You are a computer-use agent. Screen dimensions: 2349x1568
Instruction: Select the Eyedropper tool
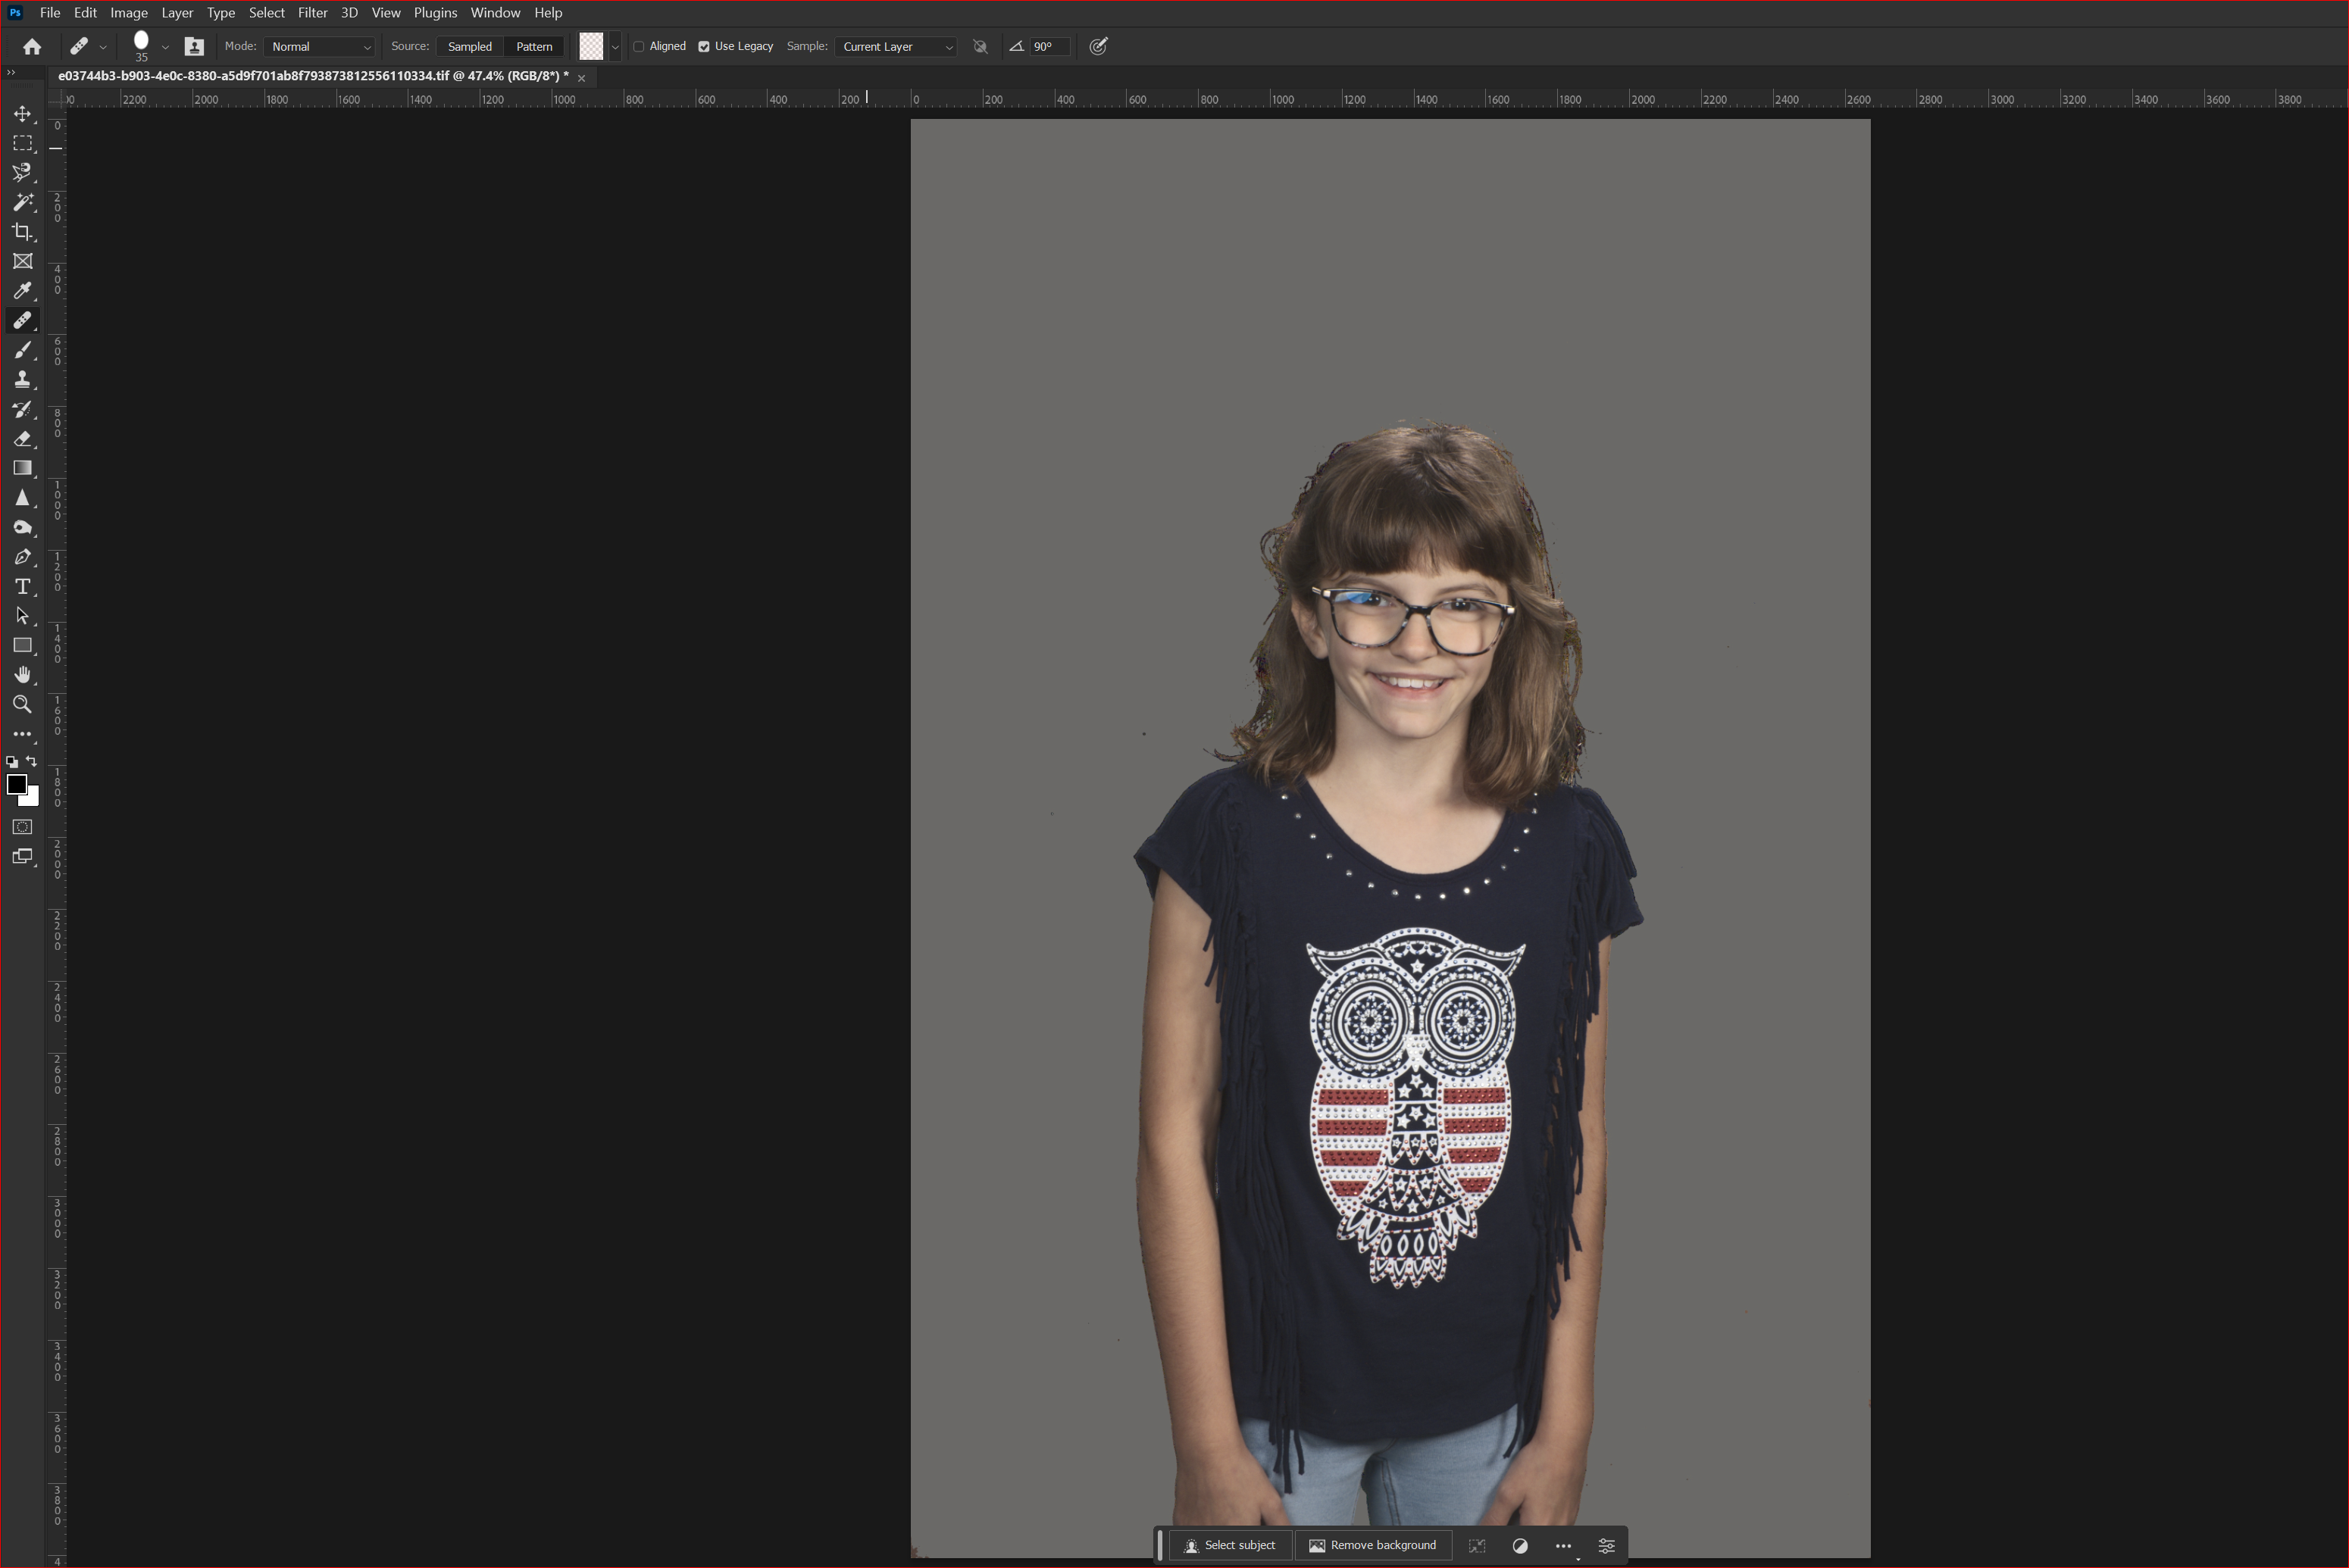tap(22, 291)
